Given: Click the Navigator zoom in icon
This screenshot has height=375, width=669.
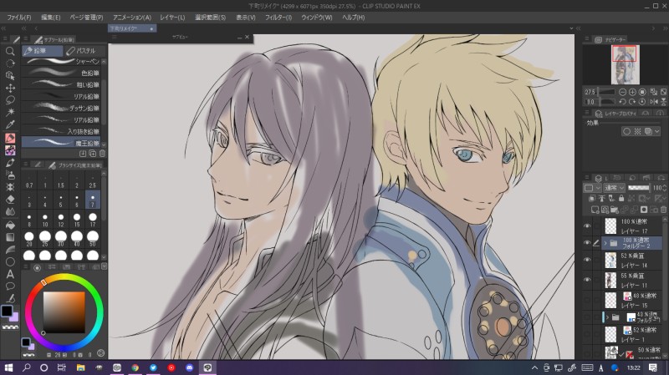Looking at the screenshot, I should [x=632, y=92].
